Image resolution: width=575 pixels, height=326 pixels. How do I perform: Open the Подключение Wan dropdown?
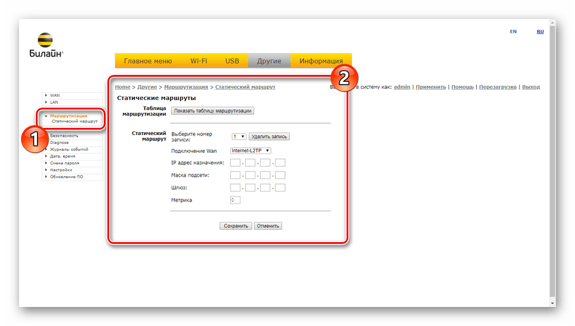[251, 151]
